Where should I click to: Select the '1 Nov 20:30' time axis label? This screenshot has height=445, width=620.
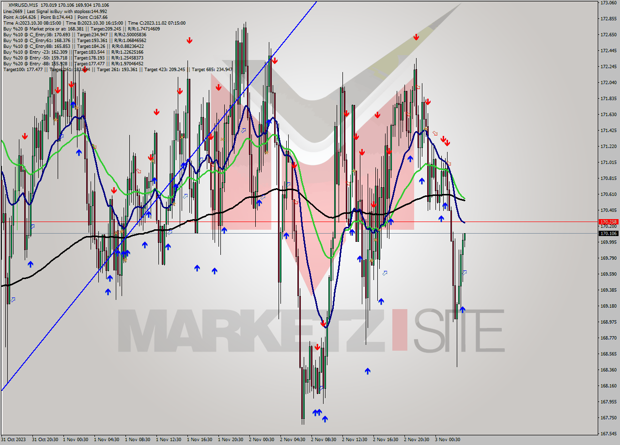[231, 440]
